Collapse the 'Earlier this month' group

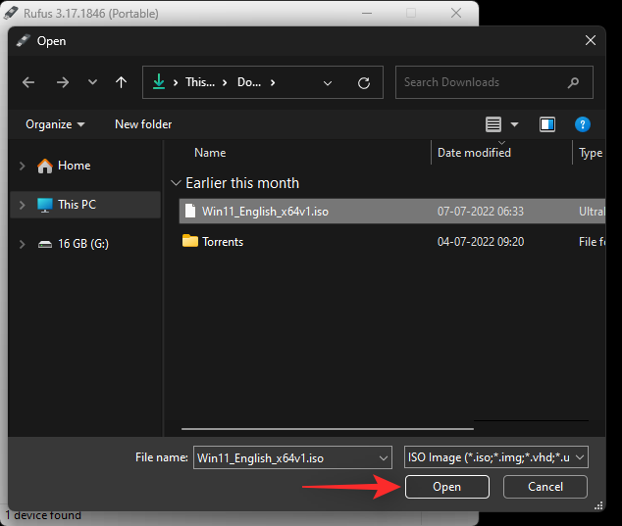176,183
